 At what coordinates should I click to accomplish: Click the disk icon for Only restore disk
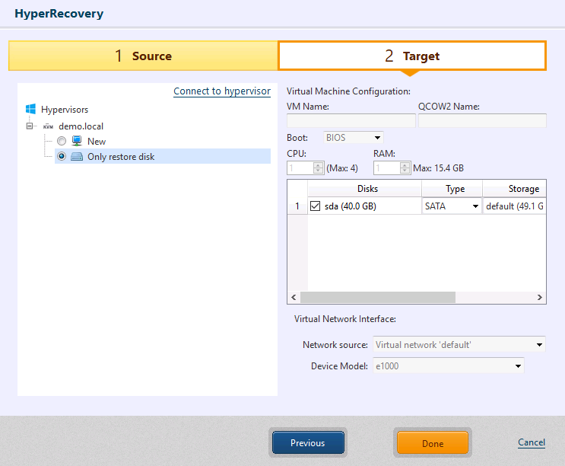pyautogui.click(x=77, y=156)
